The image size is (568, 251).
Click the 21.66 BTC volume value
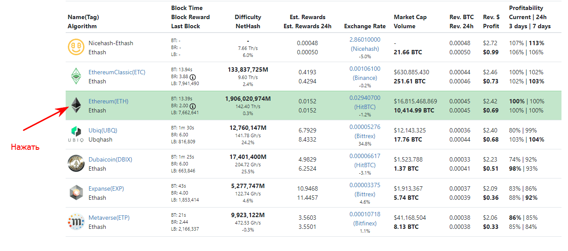[x=408, y=52]
